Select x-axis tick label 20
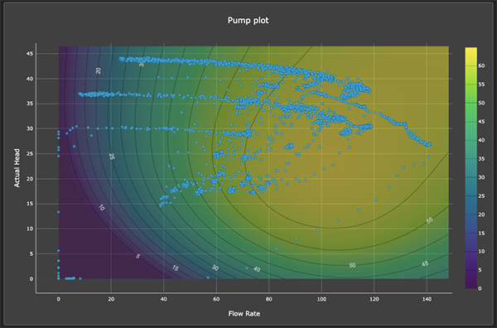 [111, 299]
